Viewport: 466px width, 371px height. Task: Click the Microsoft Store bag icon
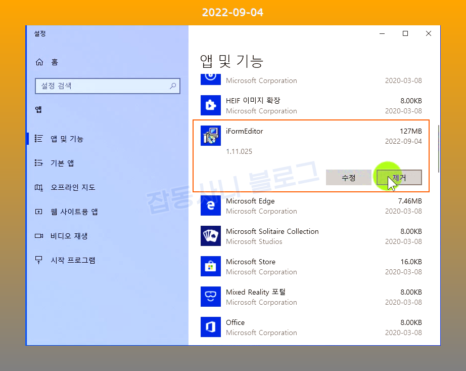[x=210, y=266]
